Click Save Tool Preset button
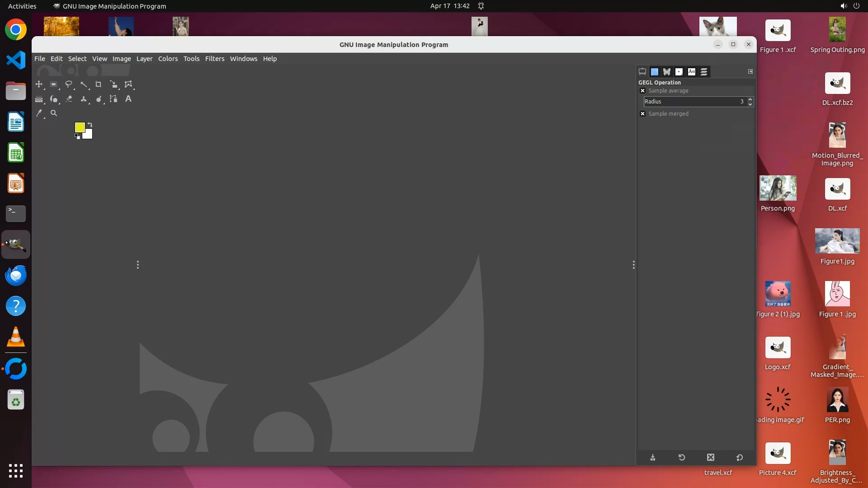This screenshot has width=868, height=488. tap(653, 458)
